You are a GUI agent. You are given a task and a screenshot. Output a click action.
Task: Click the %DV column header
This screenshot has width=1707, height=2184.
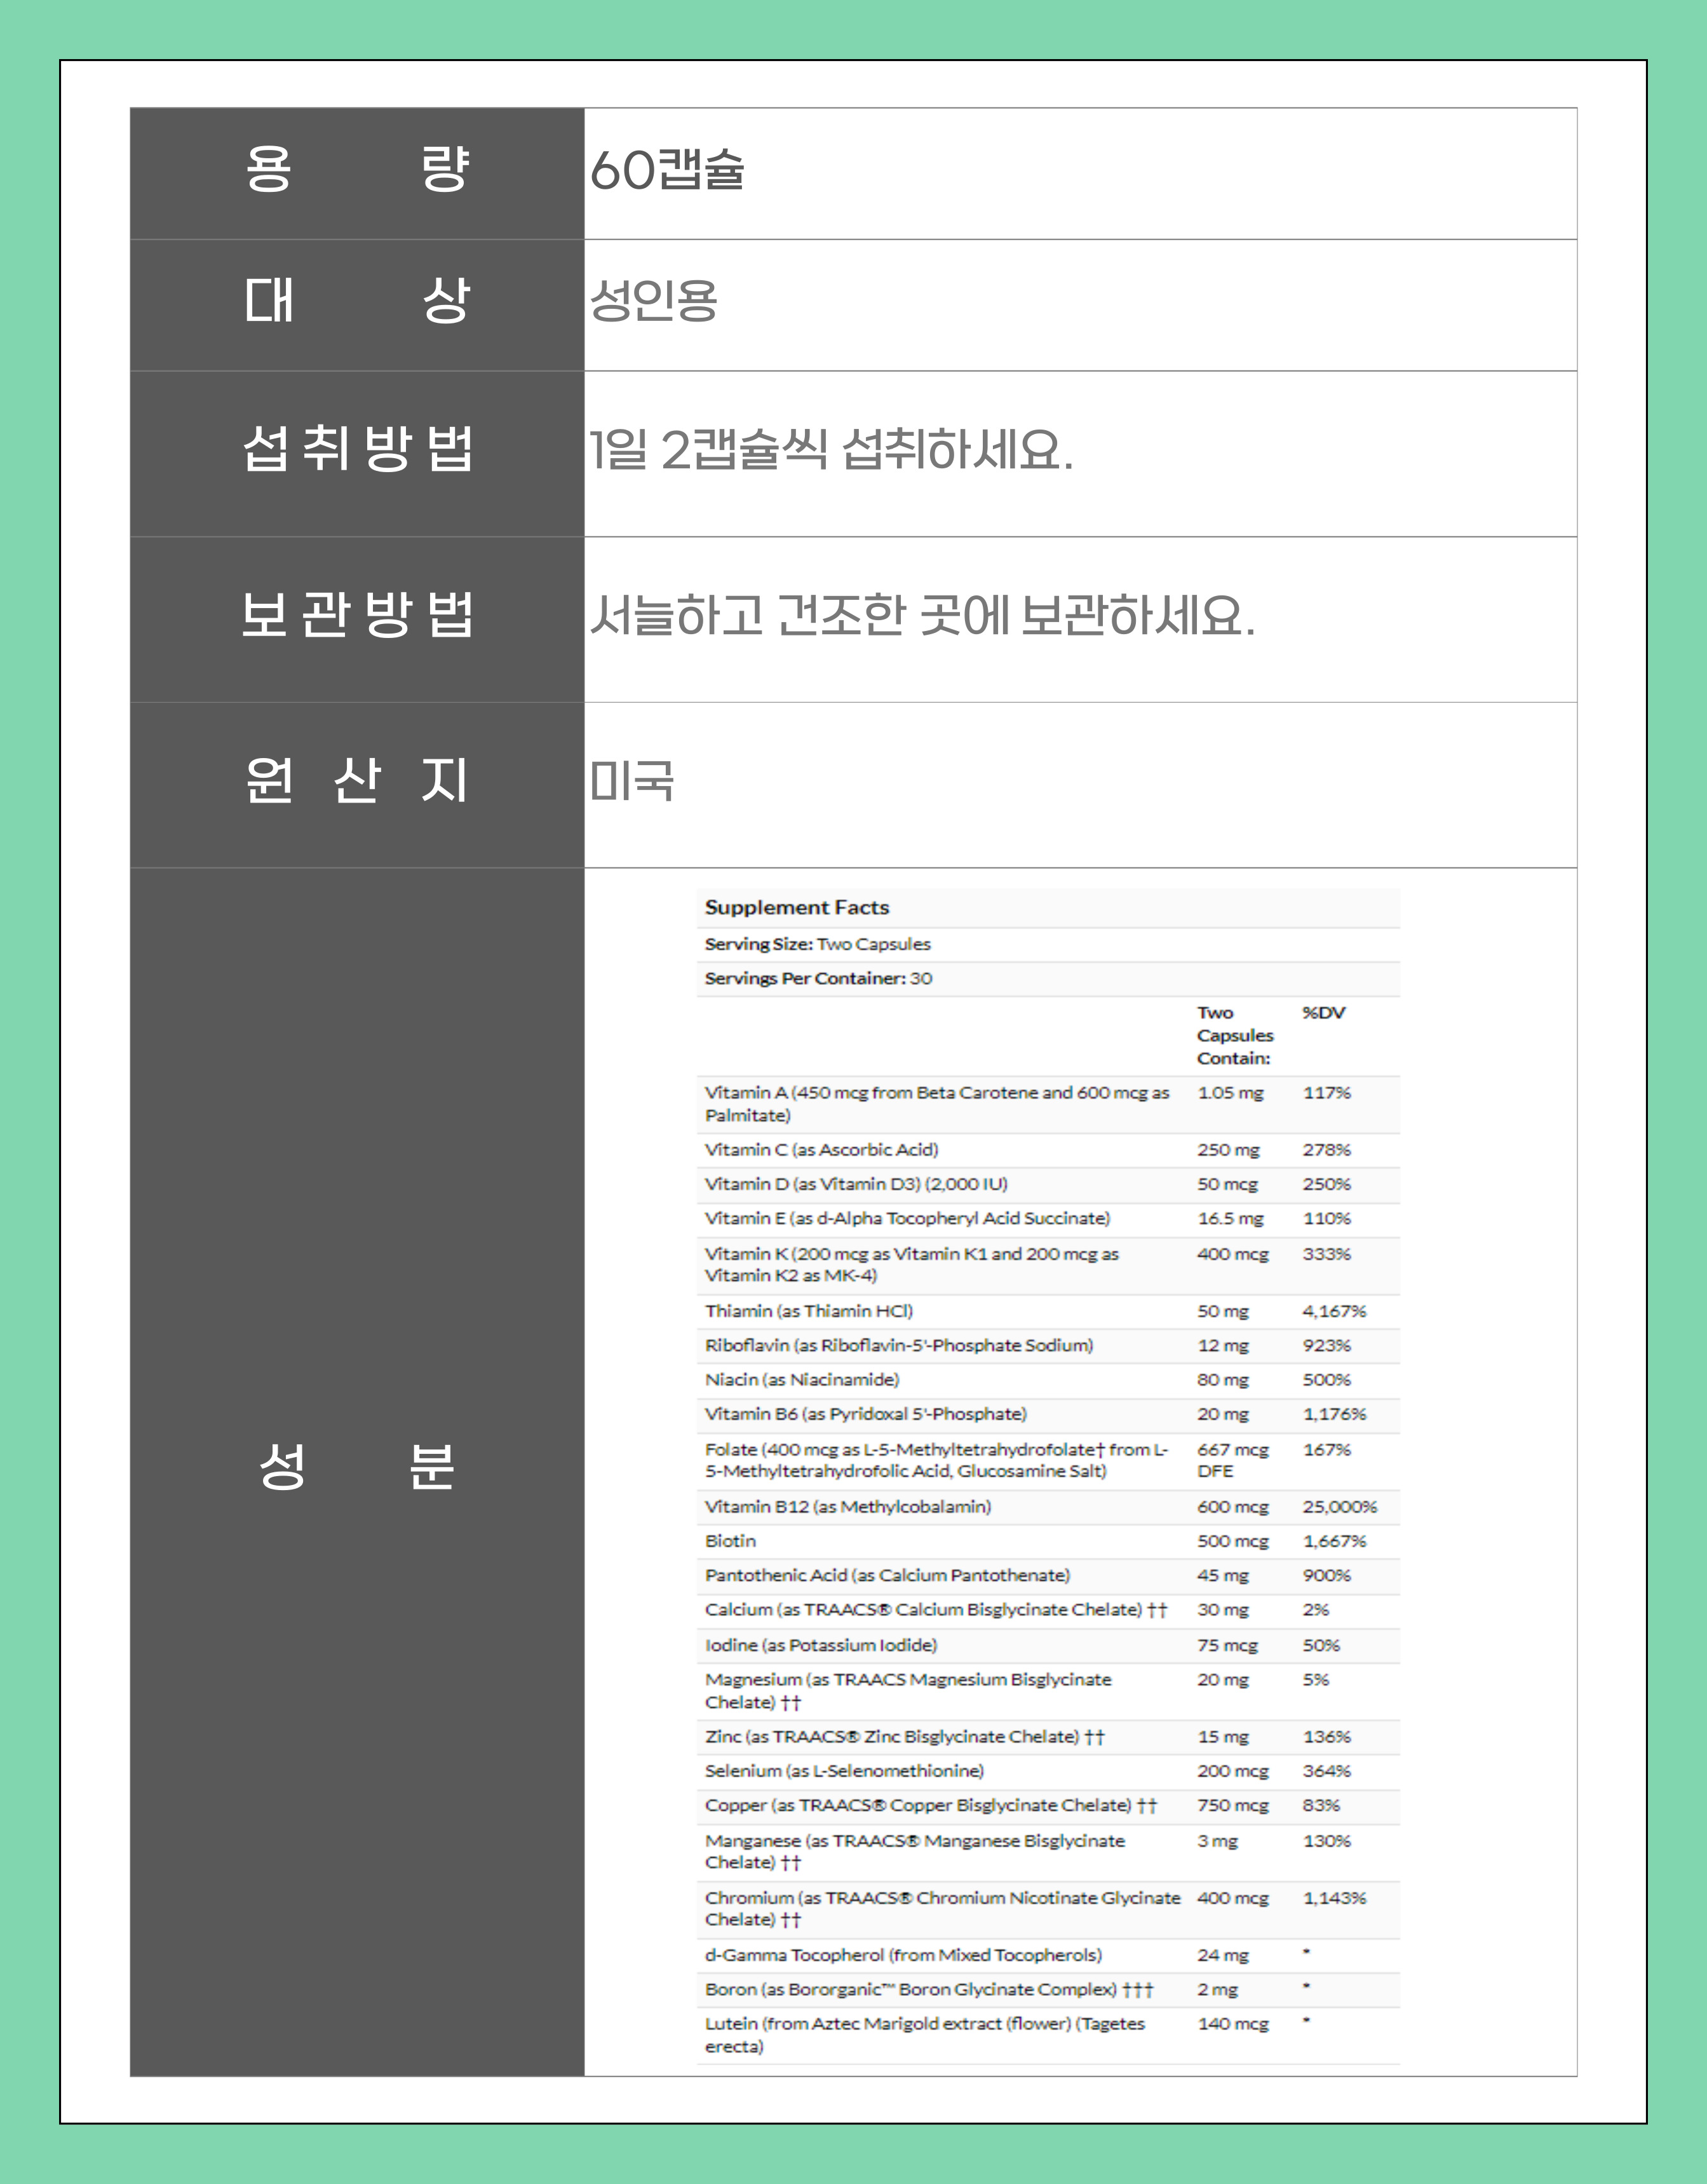(x=1323, y=1012)
